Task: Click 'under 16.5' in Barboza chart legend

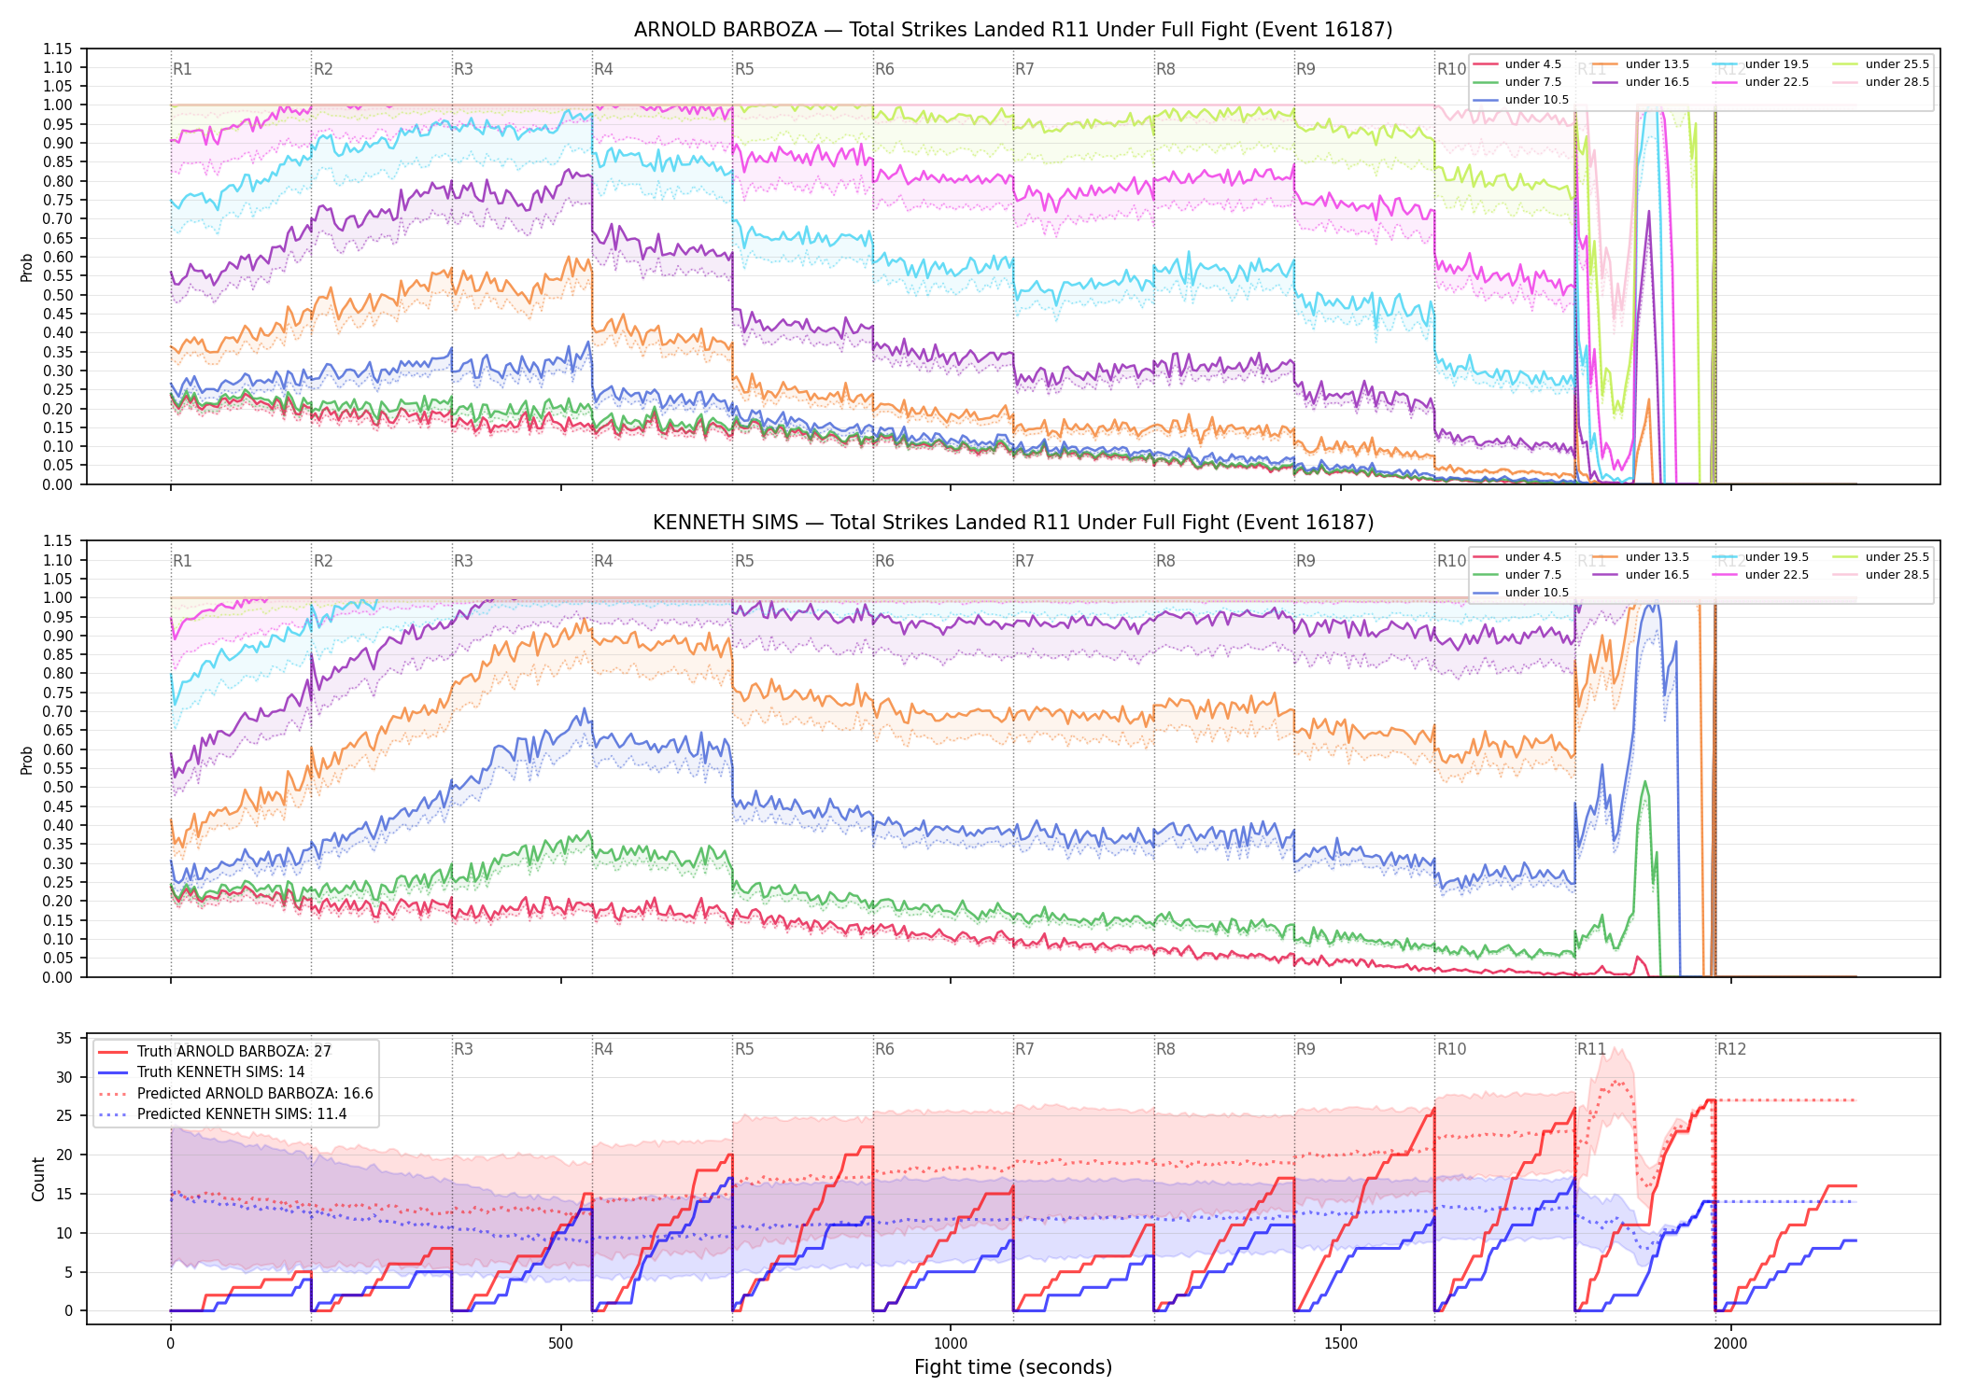Action: [1657, 82]
